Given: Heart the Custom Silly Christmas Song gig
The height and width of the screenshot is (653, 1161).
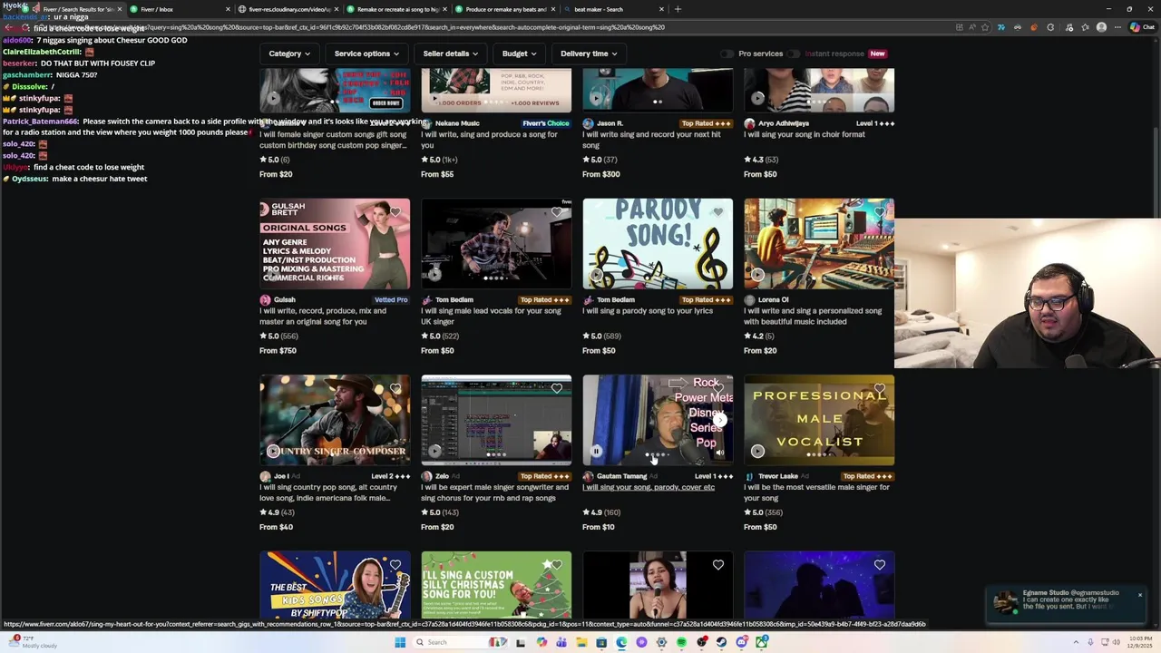Looking at the screenshot, I should pos(557,565).
